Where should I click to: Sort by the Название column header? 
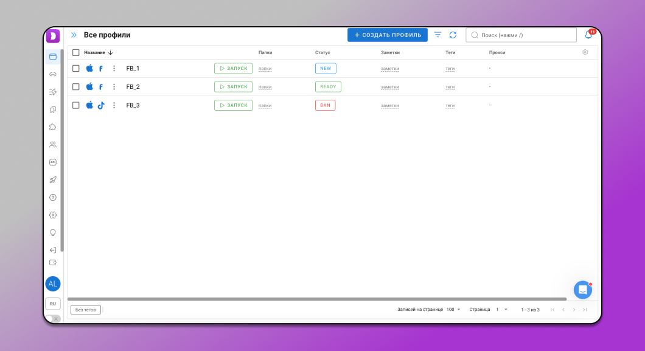pos(95,52)
